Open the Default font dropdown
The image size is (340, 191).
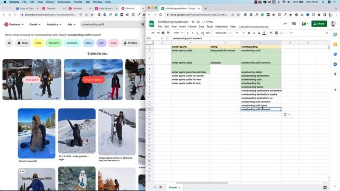(223, 33)
